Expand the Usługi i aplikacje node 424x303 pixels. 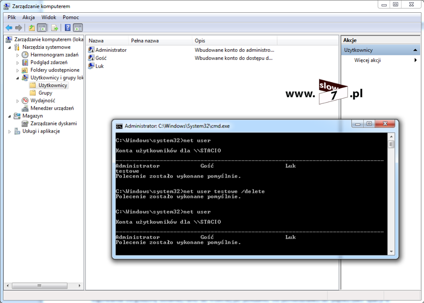(x=10, y=131)
